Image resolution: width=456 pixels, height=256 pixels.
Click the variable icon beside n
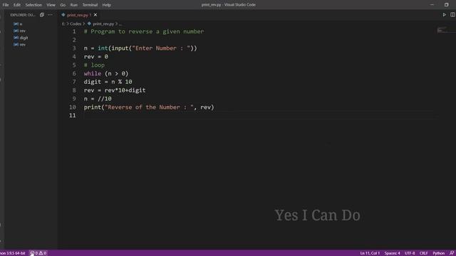pyautogui.click(x=16, y=24)
